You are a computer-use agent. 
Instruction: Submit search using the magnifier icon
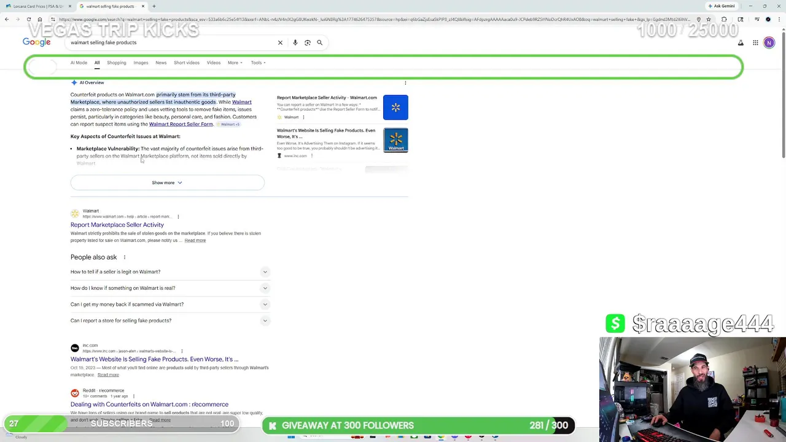(x=320, y=42)
